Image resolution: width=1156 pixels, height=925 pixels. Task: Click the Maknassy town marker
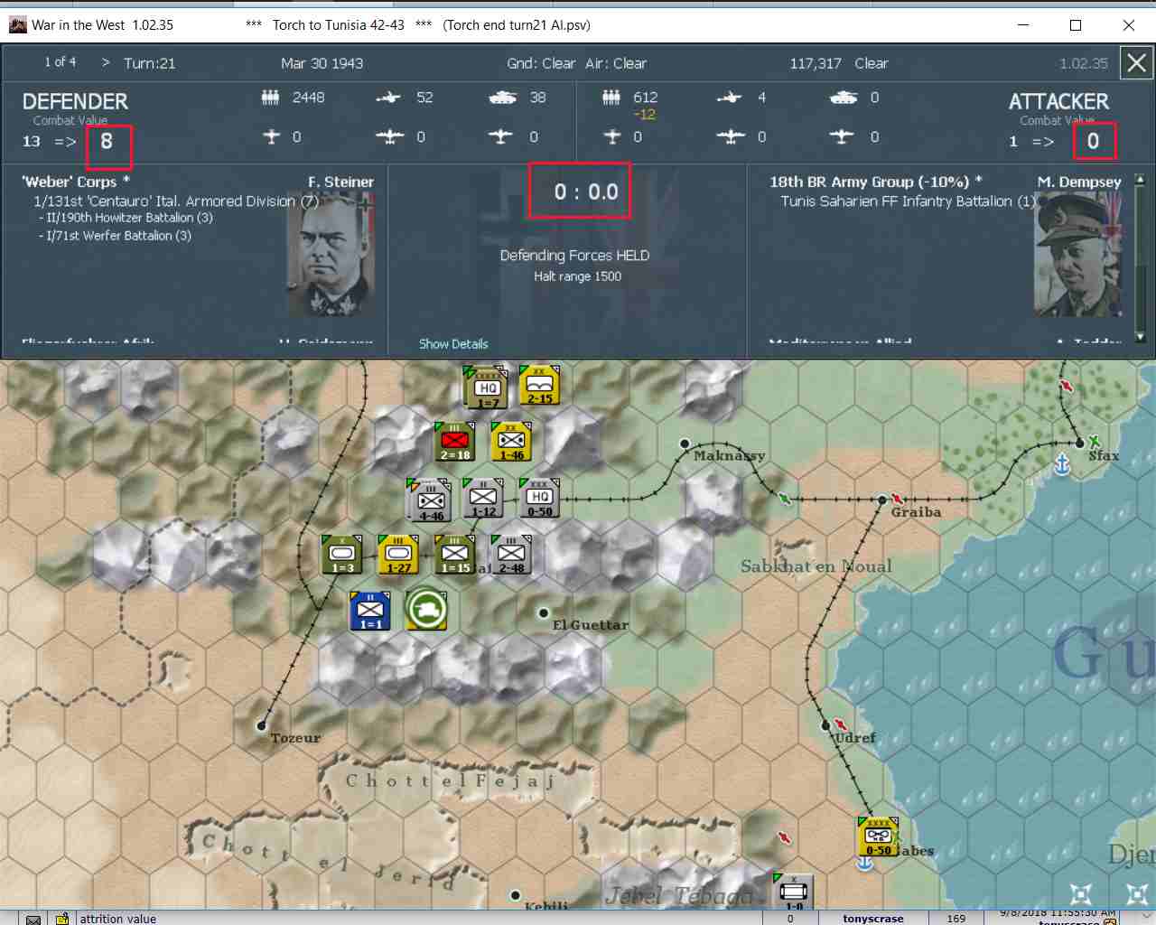click(x=685, y=444)
